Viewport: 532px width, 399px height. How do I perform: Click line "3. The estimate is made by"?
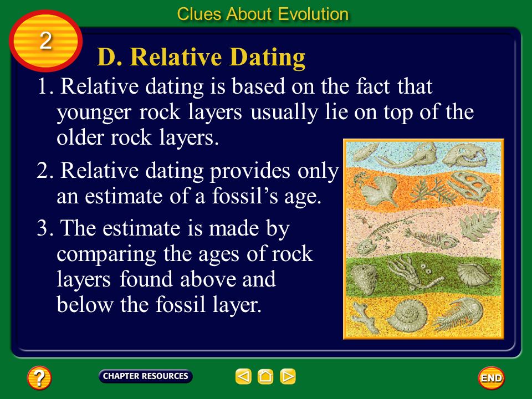[163, 228]
